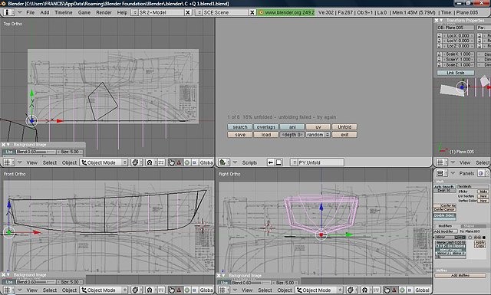The height and width of the screenshot is (295, 491).
Task: Expand the SR:2-Model screen selector
Action: pyautogui.click(x=135, y=12)
